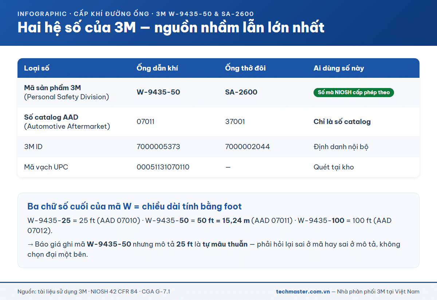Click the 'Mã sản phẩm 3M' row label
Viewport: 437px width, 300px height.
point(52,88)
